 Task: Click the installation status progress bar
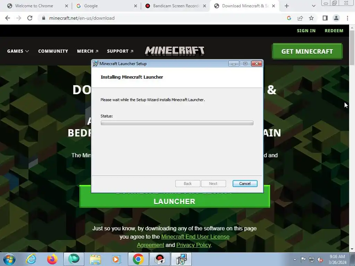click(x=177, y=123)
